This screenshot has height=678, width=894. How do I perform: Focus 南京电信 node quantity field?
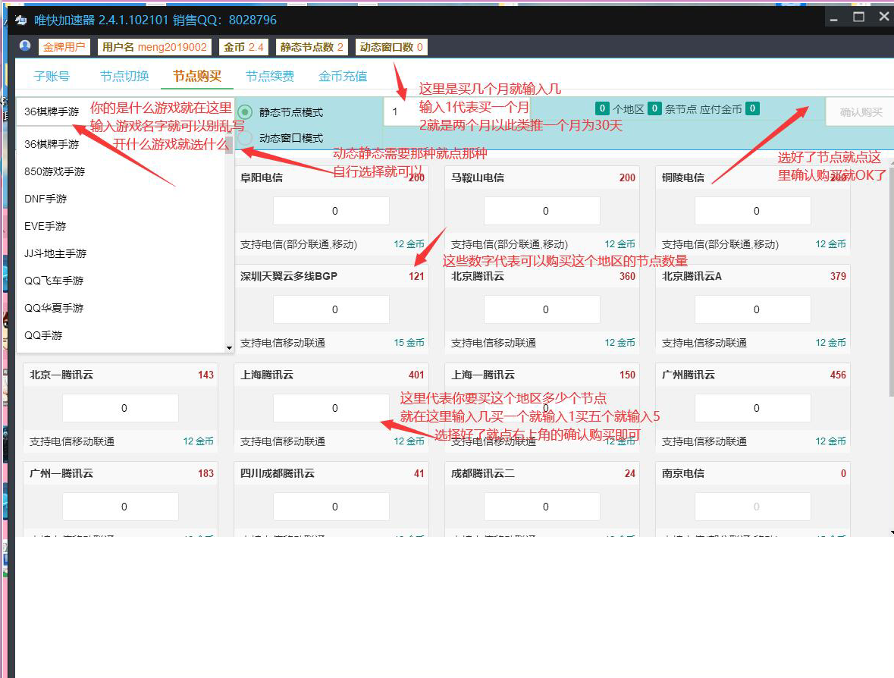pos(753,507)
